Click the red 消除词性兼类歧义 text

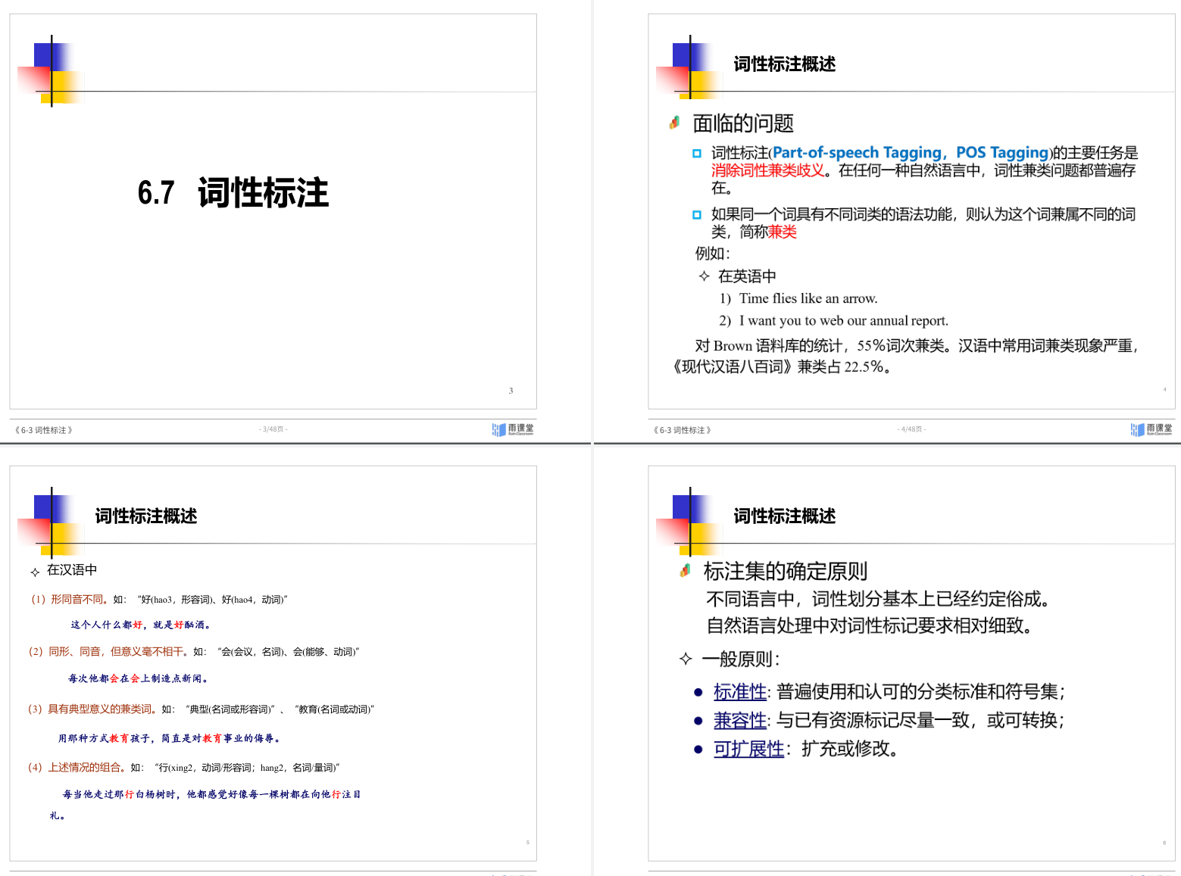(x=767, y=171)
